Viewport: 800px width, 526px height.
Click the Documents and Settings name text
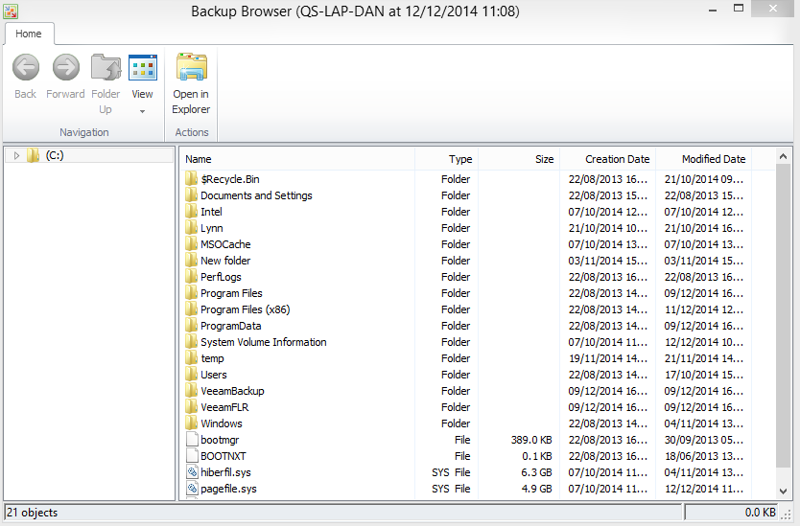tap(256, 195)
